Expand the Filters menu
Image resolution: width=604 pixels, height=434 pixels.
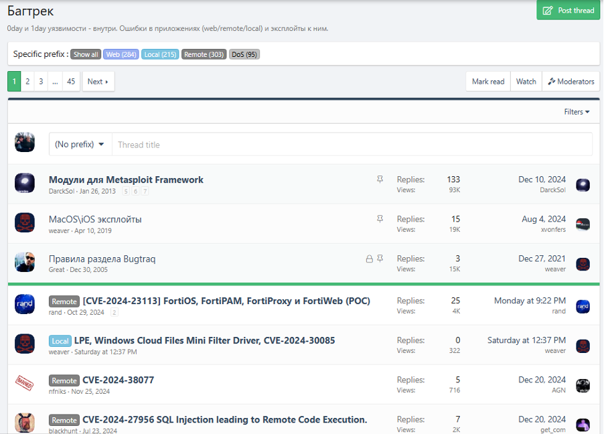[x=577, y=112]
